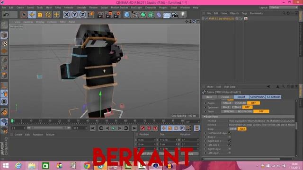Click the Polygons mode icon in sidebar

(x=4, y=75)
